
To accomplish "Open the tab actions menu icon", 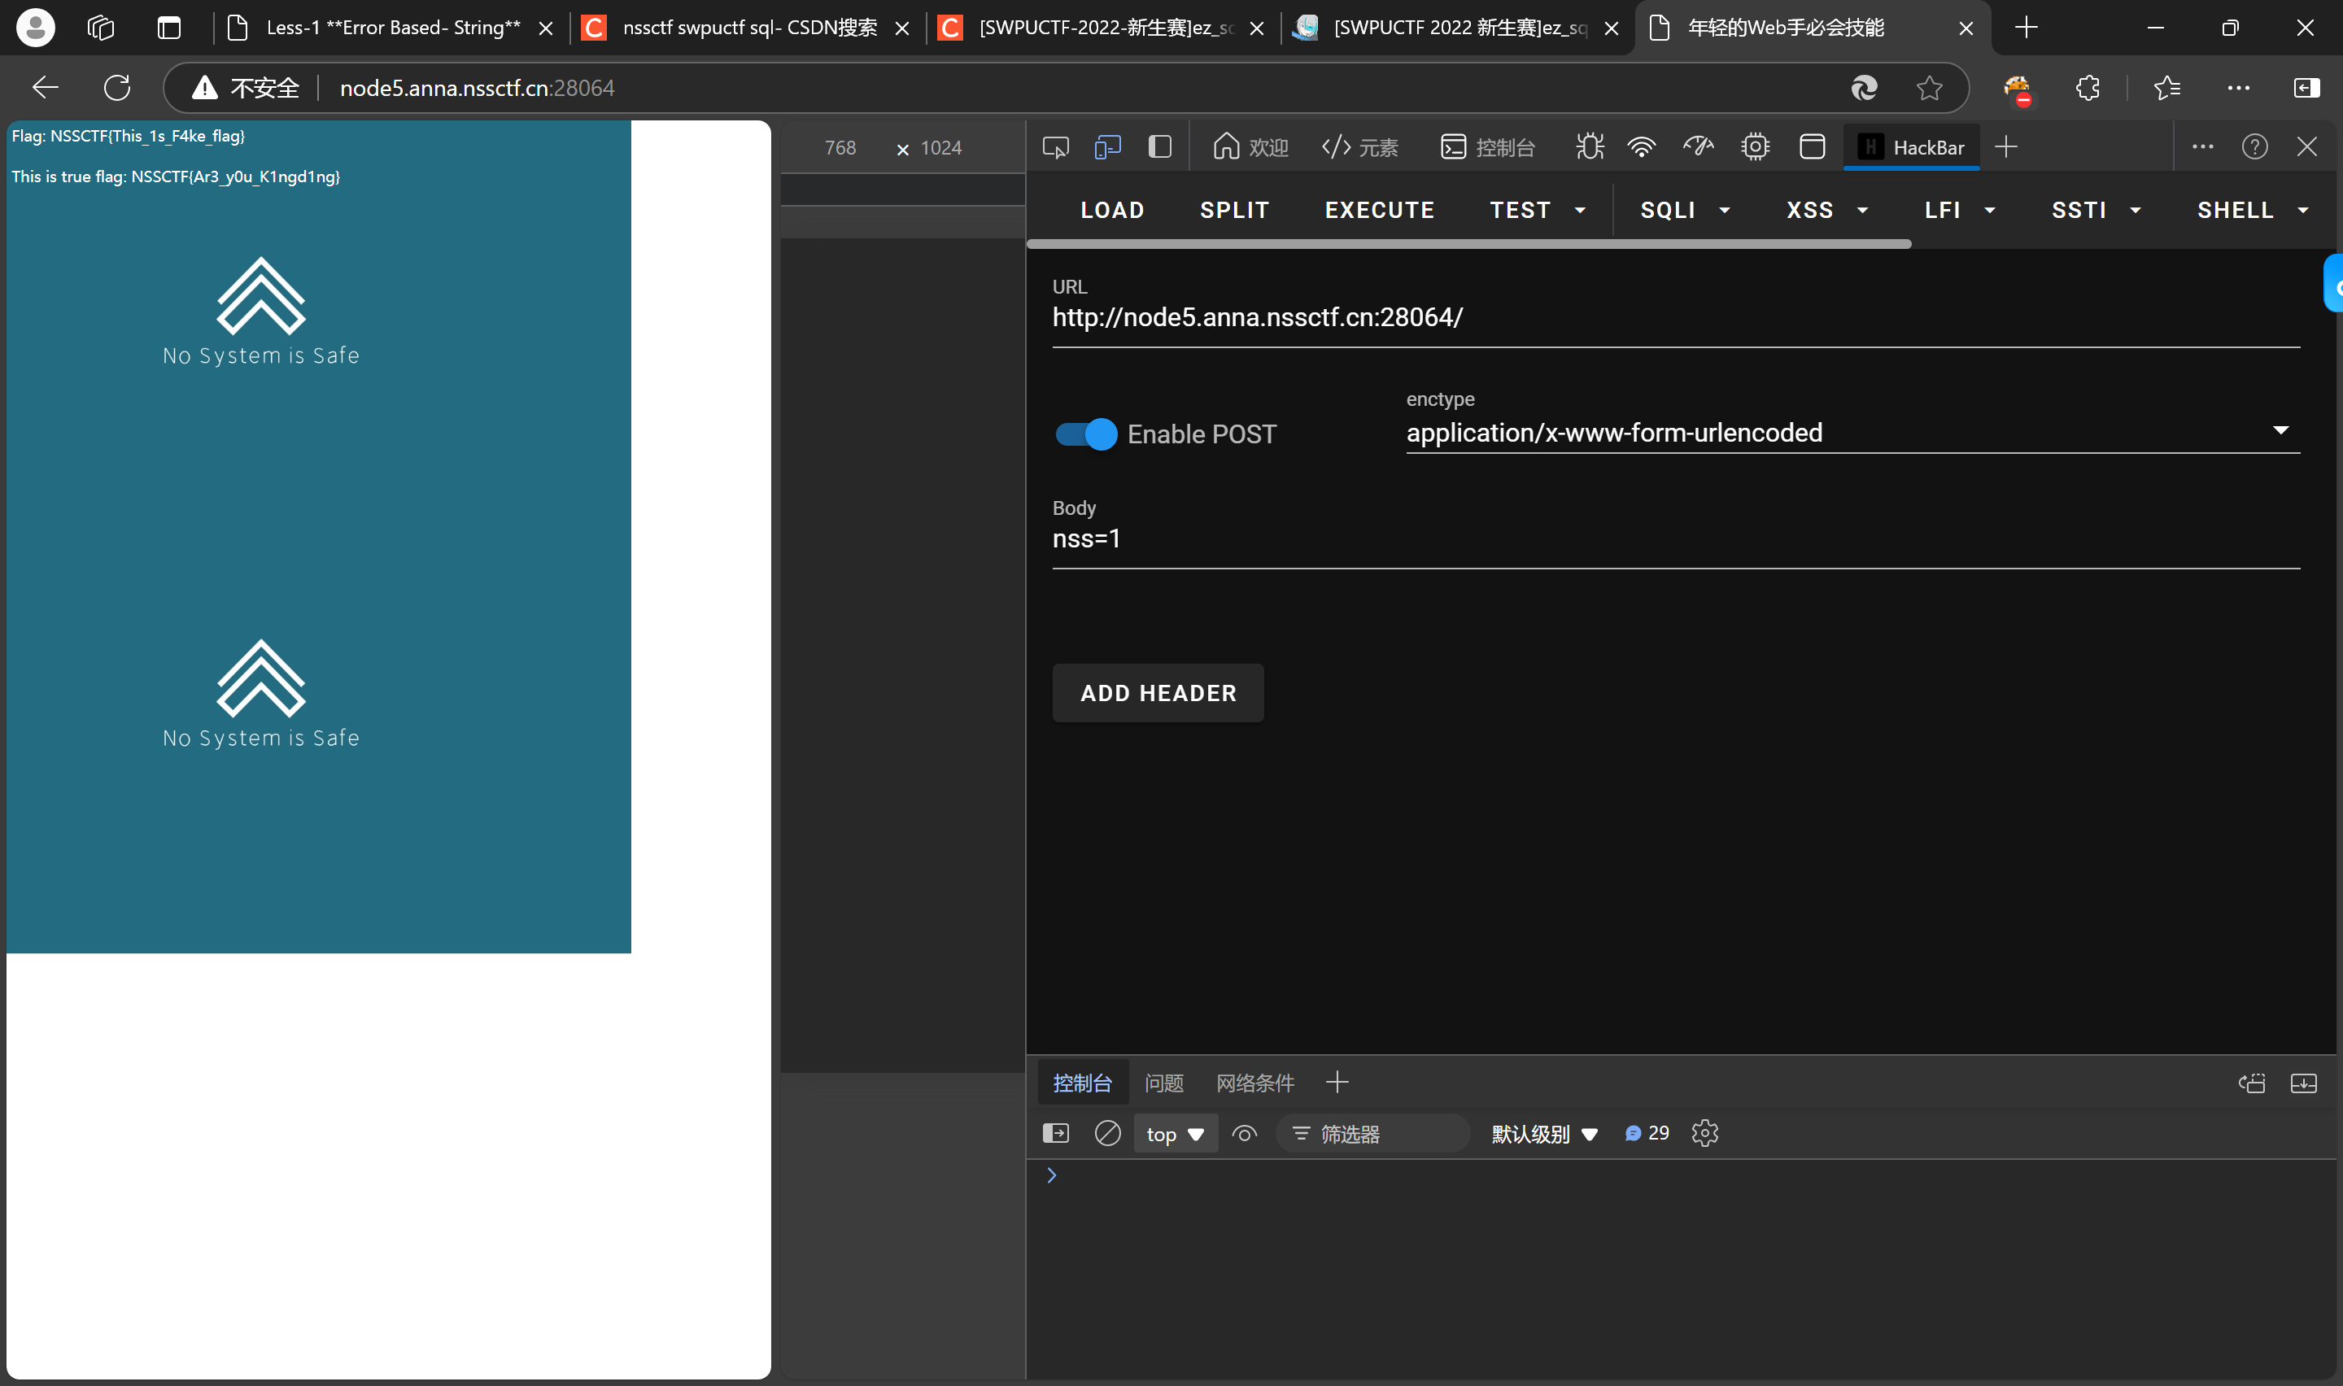I will (x=169, y=27).
